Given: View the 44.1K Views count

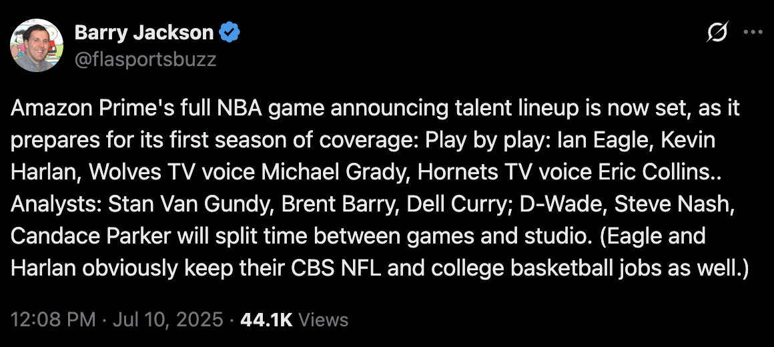Looking at the screenshot, I should (x=294, y=319).
